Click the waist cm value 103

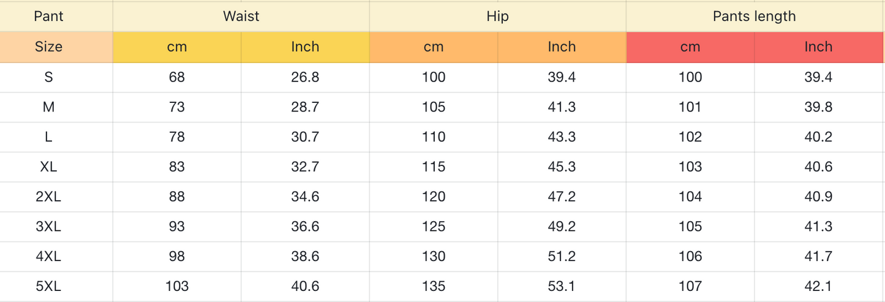pyautogui.click(x=176, y=286)
